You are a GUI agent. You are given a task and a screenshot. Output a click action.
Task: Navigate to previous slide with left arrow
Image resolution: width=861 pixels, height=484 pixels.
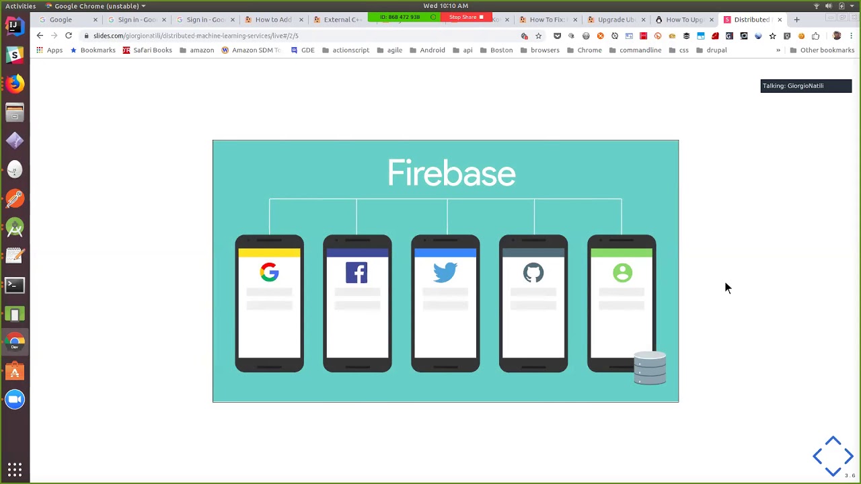point(817,456)
